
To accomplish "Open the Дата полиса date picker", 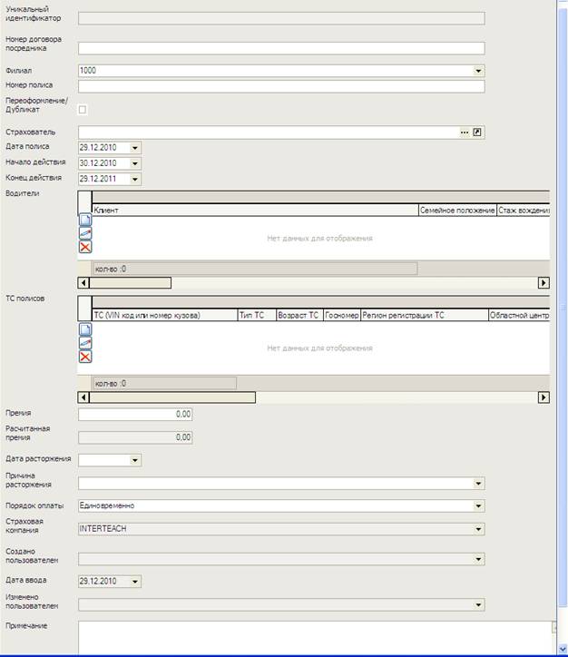I will pyautogui.click(x=135, y=147).
